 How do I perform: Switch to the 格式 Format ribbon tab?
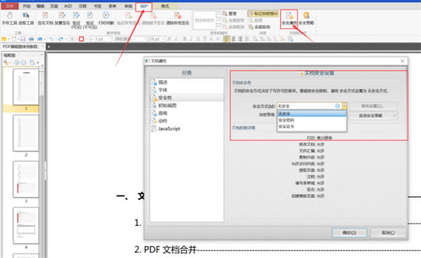(x=165, y=6)
